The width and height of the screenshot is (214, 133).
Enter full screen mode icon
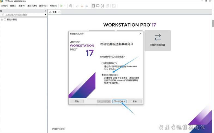[x=103, y=6]
